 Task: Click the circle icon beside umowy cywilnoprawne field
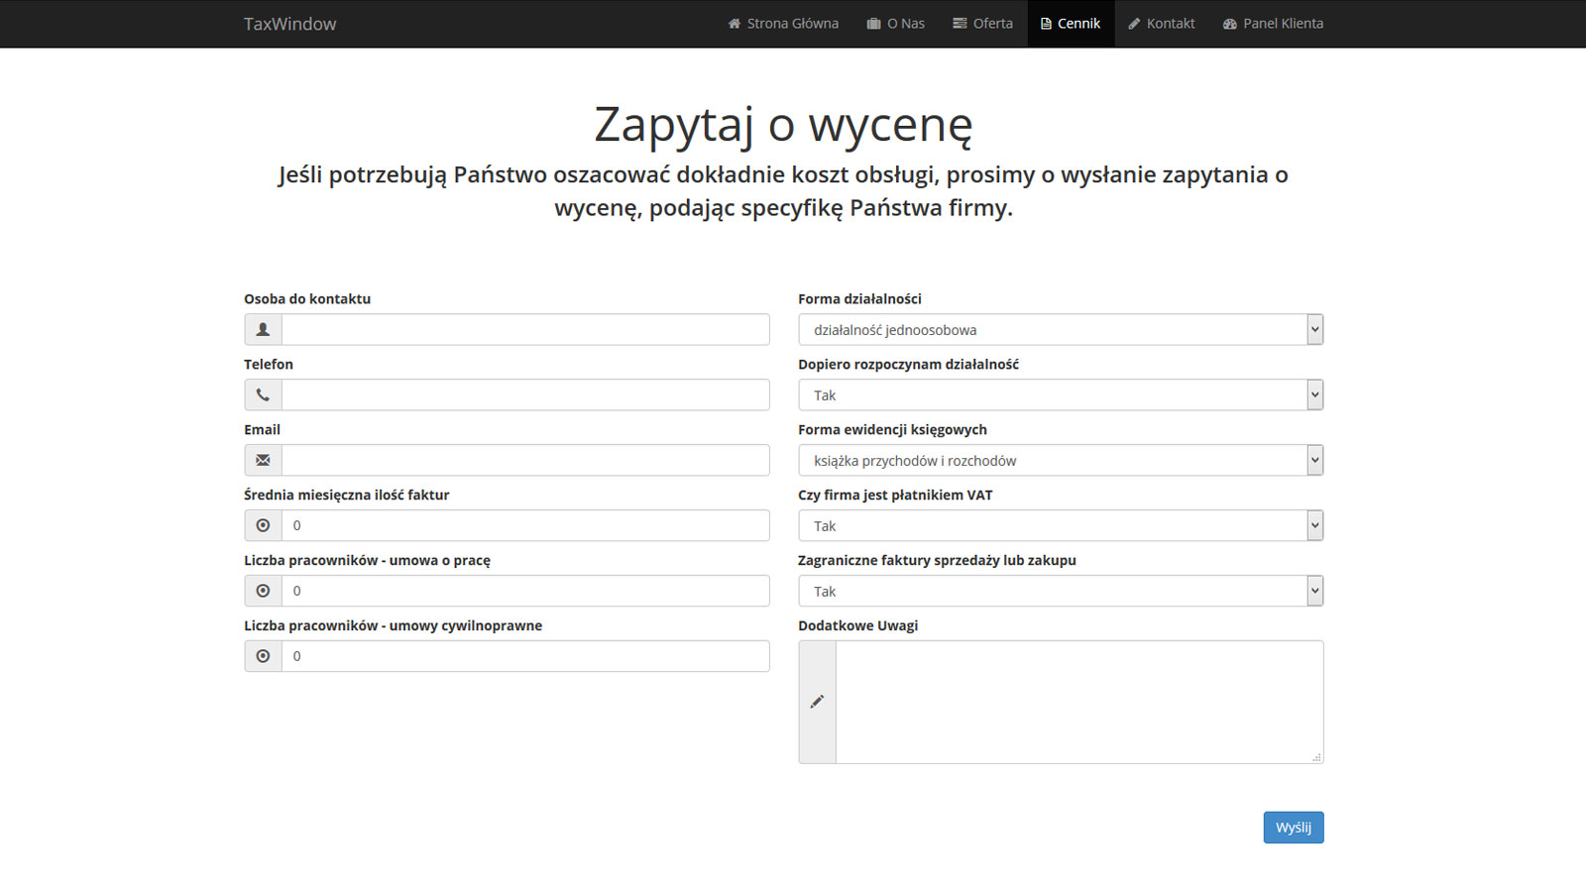(263, 656)
